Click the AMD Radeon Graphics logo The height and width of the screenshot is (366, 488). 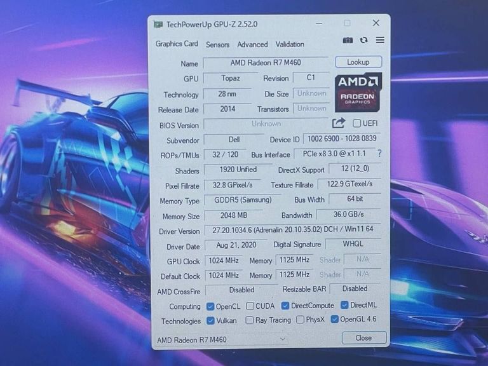358,92
